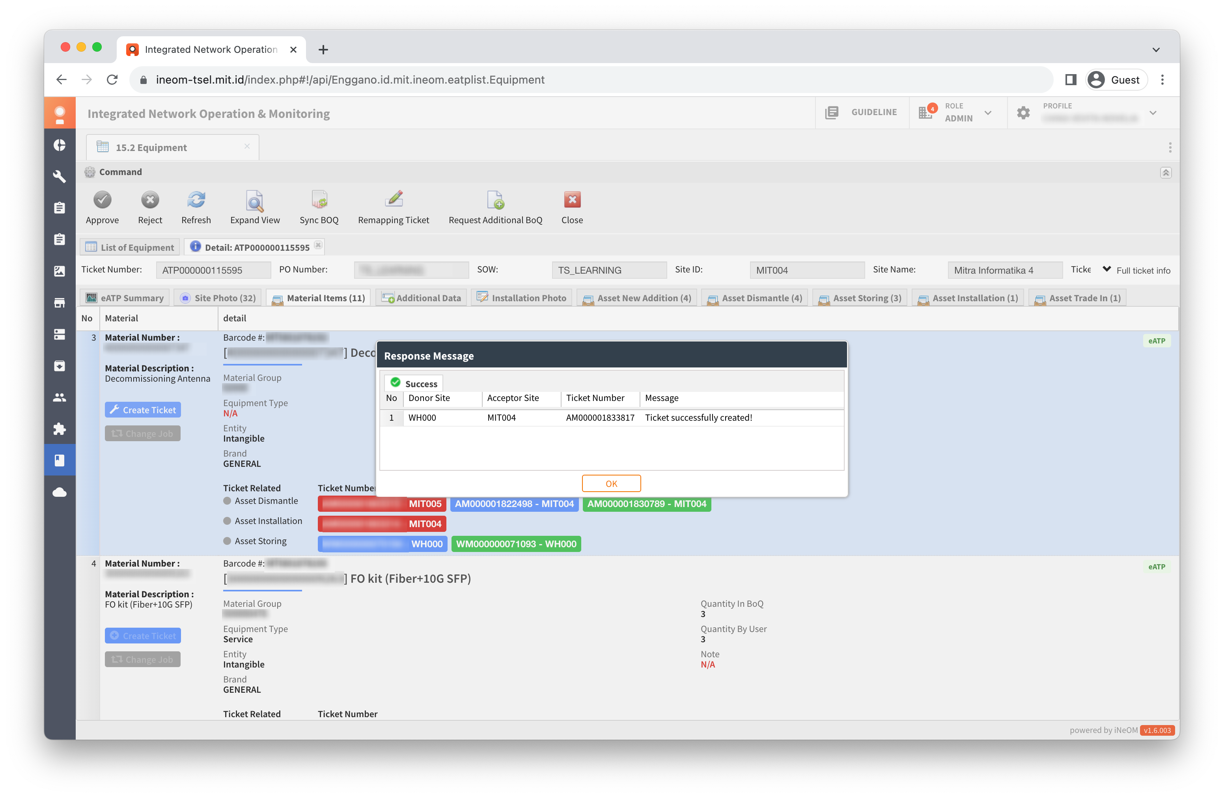Screen dimensions: 1224x798
Task: Open the second clipboard sidebar icon
Action: click(x=60, y=240)
